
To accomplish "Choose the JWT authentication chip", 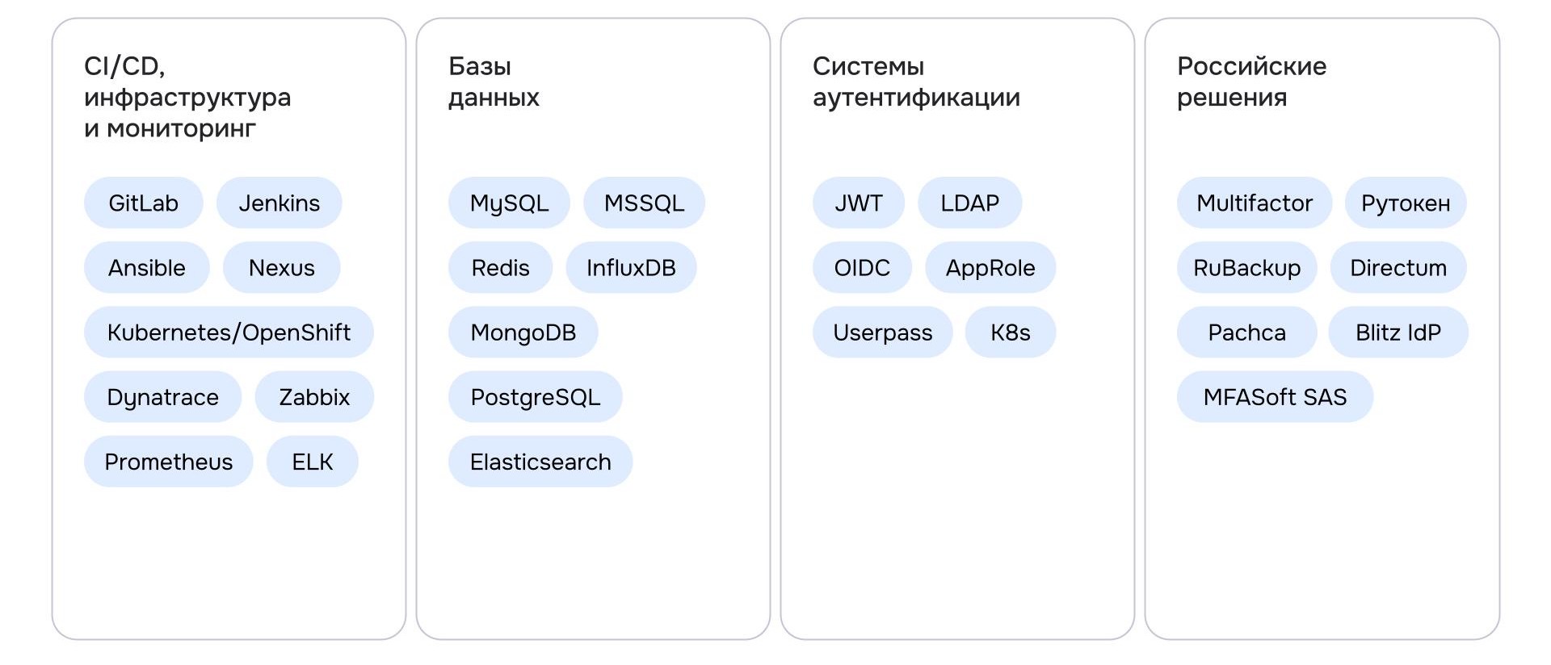I will 858,203.
